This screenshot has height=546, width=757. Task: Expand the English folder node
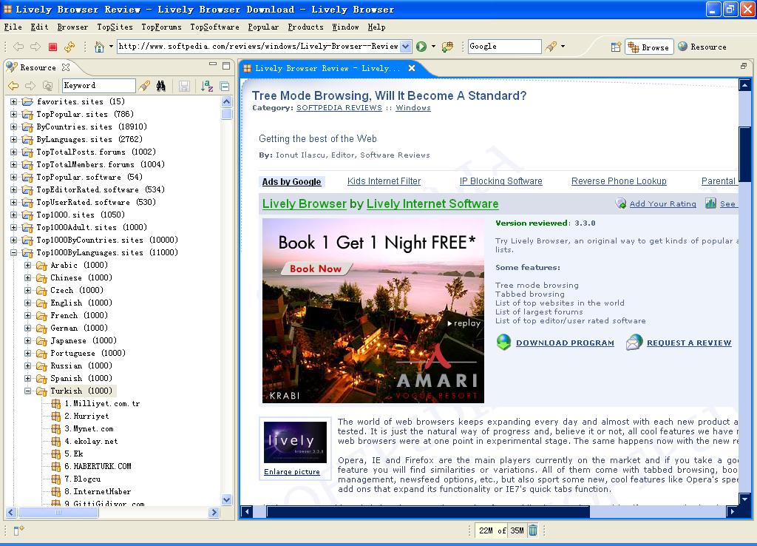click(x=28, y=303)
